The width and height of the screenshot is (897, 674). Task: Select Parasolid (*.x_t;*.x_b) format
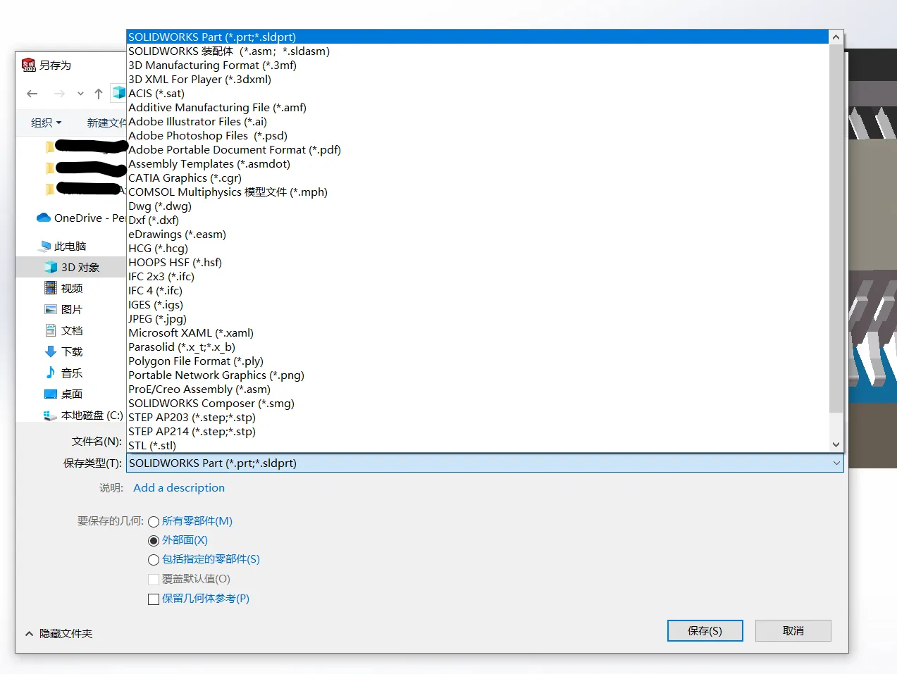[x=477, y=347]
